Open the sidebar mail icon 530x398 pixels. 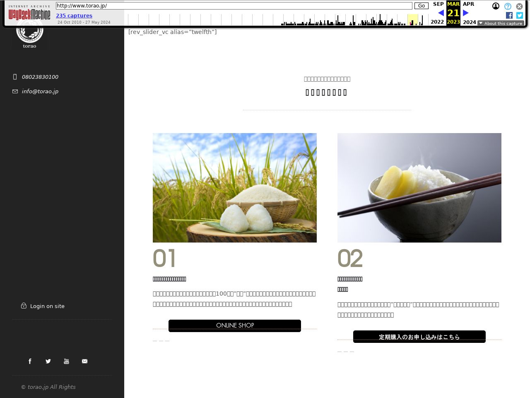pyautogui.click(x=84, y=361)
